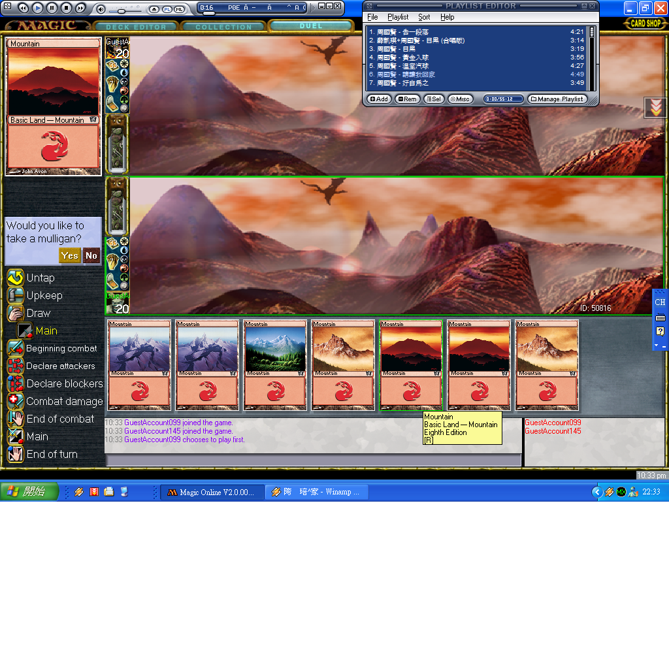669x661 pixels.
Task: Click the opponent's graveyard tombstone icon
Action: (x=112, y=104)
